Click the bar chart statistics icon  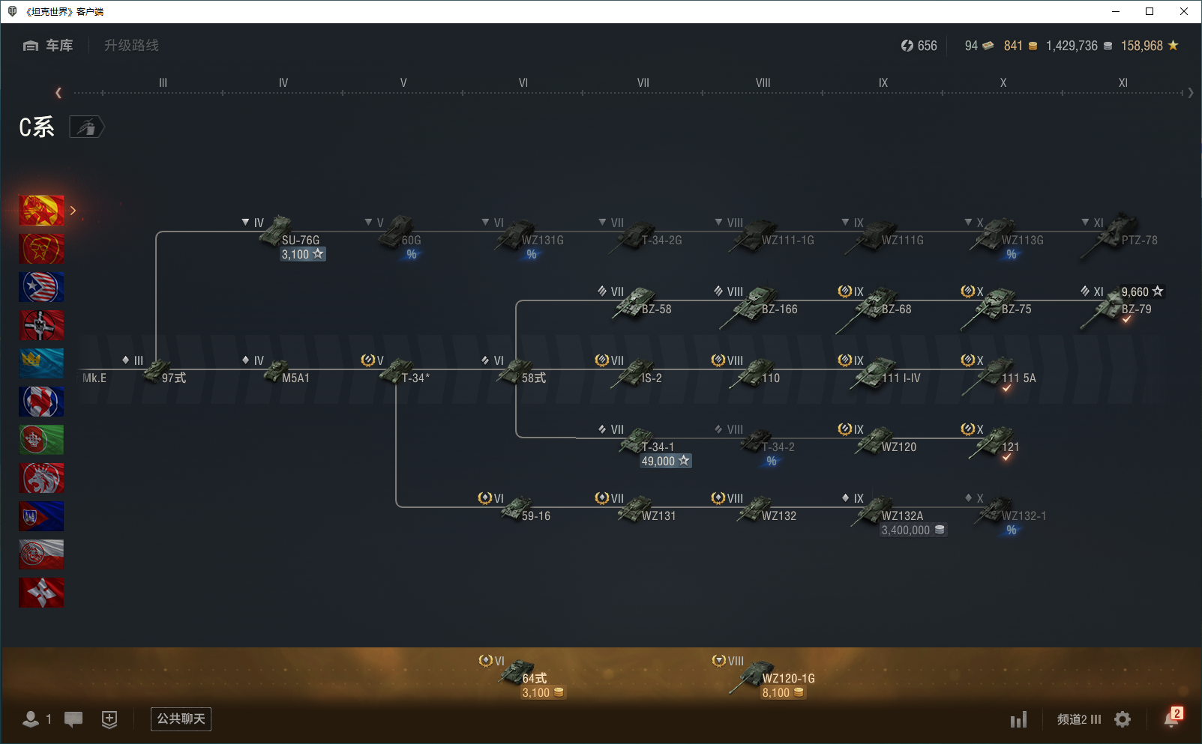point(1018,720)
